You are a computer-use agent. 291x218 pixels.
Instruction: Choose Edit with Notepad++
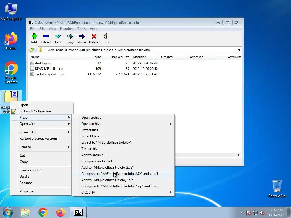click(41, 111)
